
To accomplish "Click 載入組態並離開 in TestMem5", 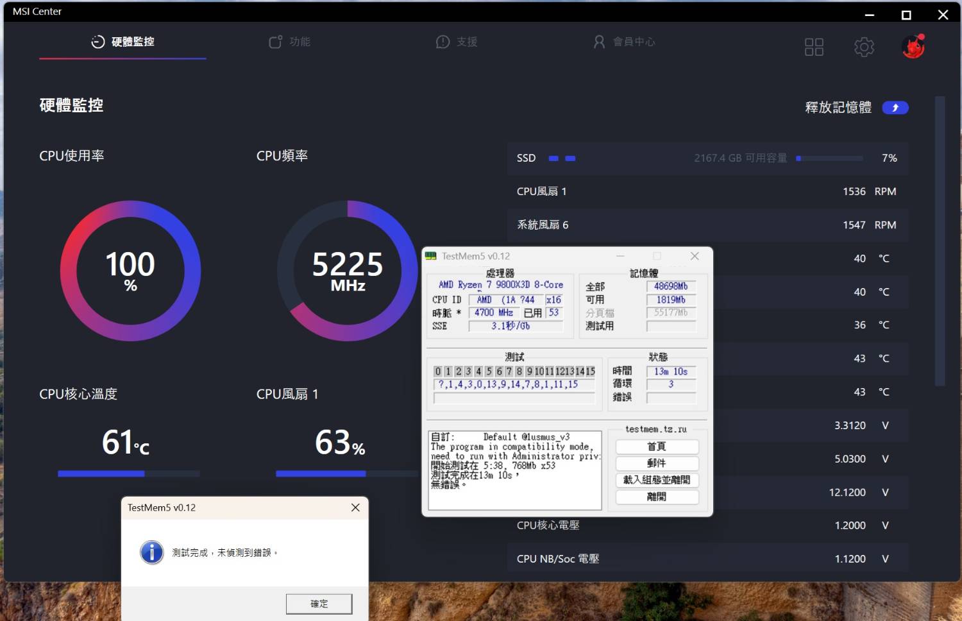I will [657, 480].
